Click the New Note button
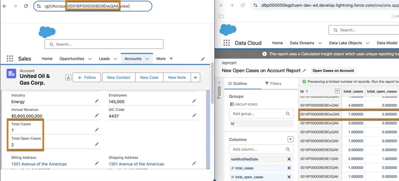Screen dimensions: 399x181 click(x=177, y=78)
